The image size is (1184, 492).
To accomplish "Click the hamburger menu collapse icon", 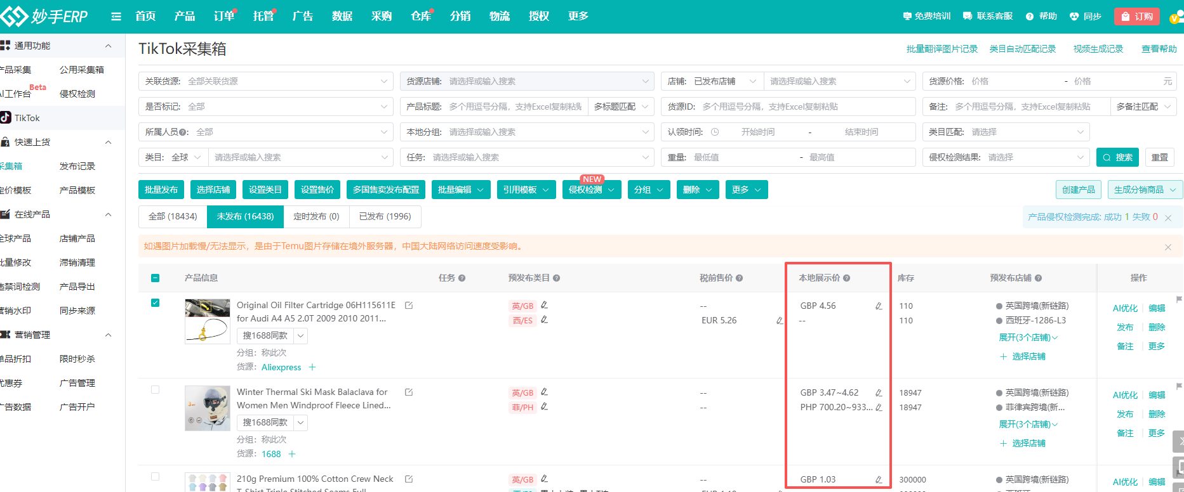I will click(x=116, y=16).
